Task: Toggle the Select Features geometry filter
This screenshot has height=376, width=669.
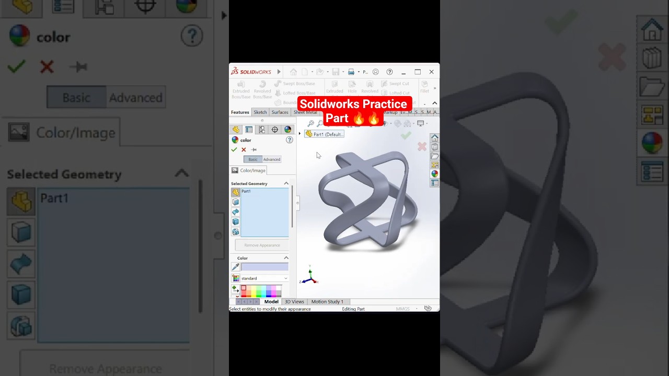Action: pos(236,232)
